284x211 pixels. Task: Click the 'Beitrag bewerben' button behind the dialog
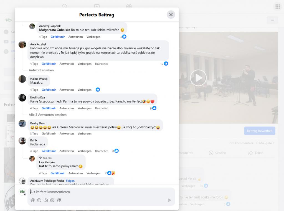click(x=260, y=131)
